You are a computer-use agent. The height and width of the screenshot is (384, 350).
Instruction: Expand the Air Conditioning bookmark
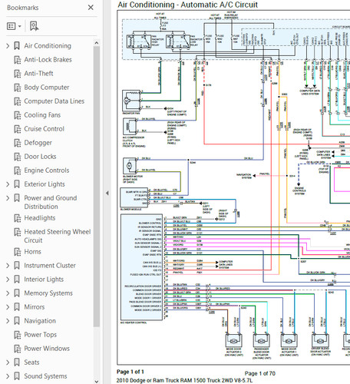tap(8, 46)
